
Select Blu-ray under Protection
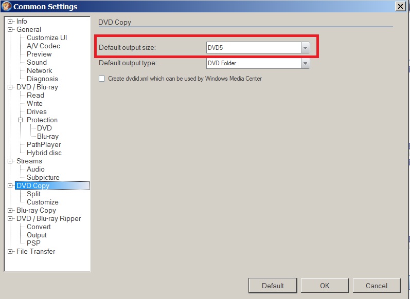coord(48,136)
